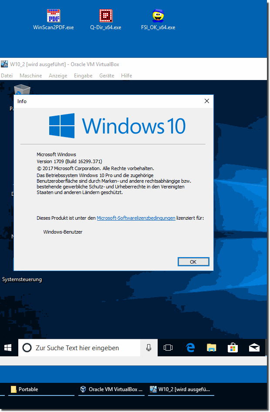Open Task View in guest taskbar
Image resolution: width=270 pixels, height=412 pixels.
[168, 348]
